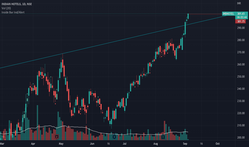Image resolution: width=249 pixels, height=147 pixels.
Task: Open the INDIAN HOTELS, 1D, NSE symbol title
Action: (17, 4)
